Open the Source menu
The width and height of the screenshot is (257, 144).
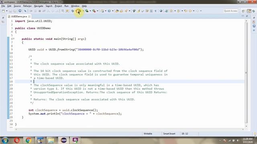[x=17, y=6]
